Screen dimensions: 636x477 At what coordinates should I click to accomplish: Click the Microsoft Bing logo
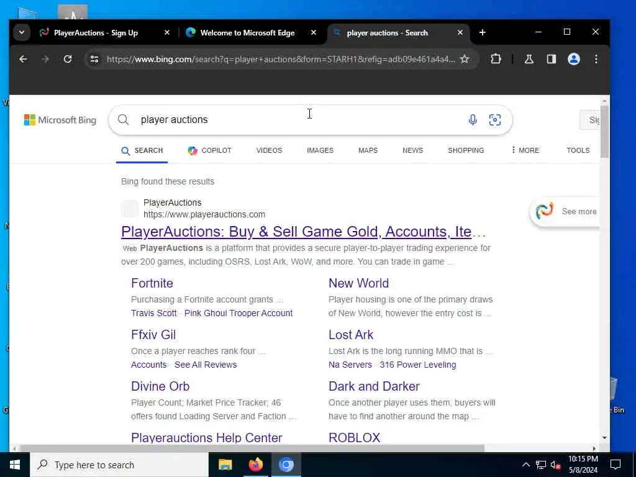pos(60,120)
